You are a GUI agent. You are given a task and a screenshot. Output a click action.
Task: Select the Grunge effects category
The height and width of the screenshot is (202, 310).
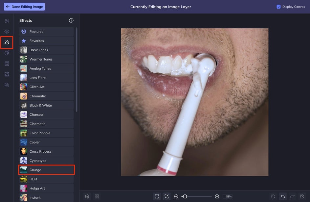[x=46, y=170]
